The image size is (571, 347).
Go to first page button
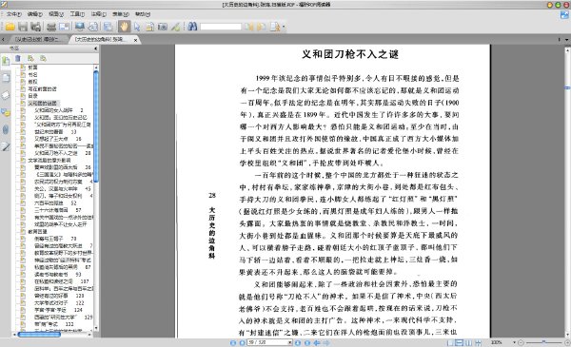(x=233, y=342)
